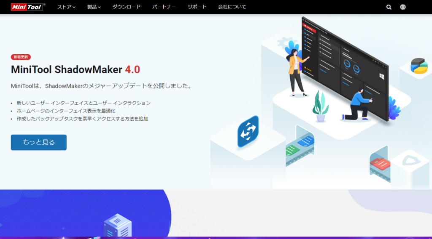432x239 pixels.
Task: Expand the 製品 dropdown menu
Action: point(94,7)
